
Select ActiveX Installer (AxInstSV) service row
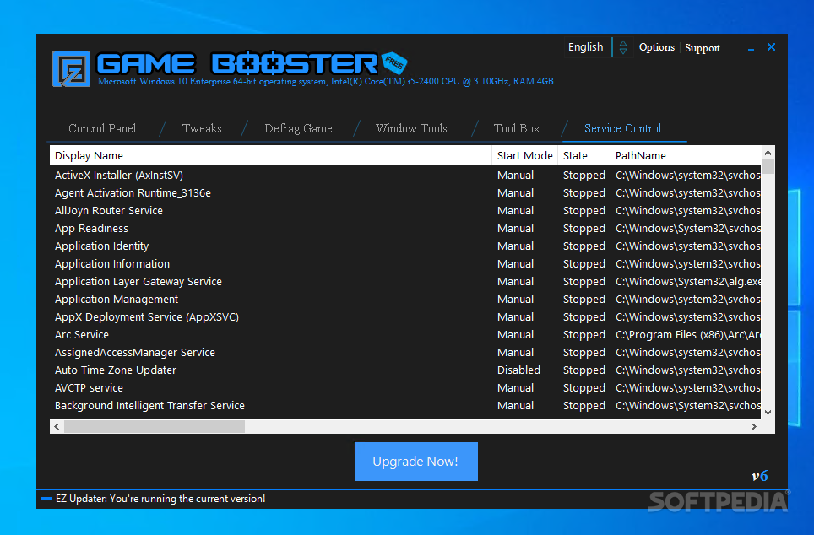coord(405,176)
